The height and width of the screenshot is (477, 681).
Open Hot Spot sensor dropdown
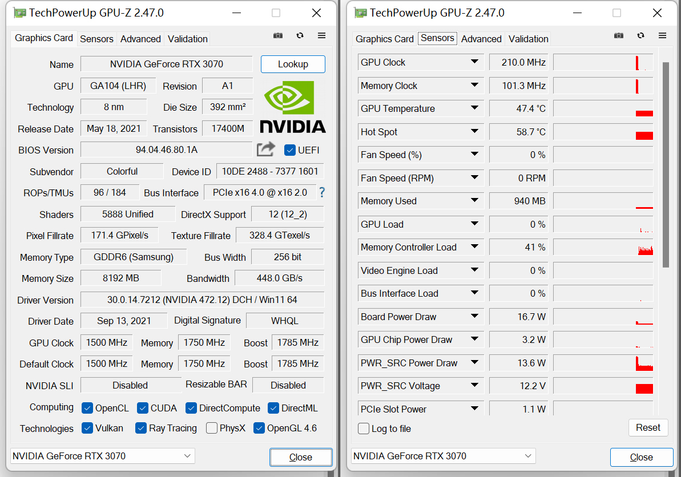tap(474, 131)
